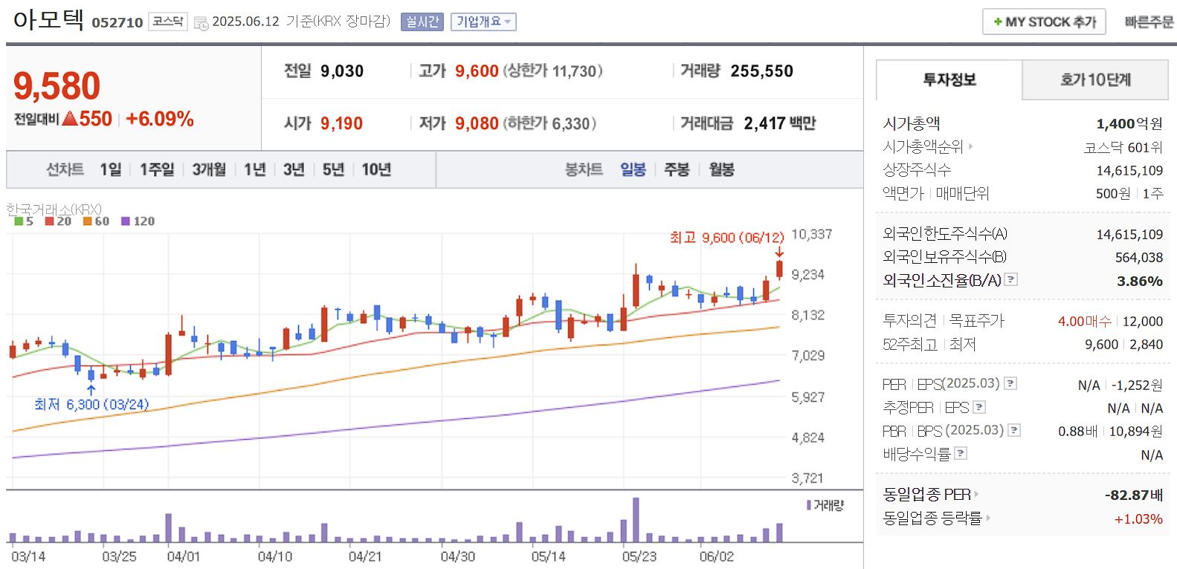Select the 10년 line chart period
The height and width of the screenshot is (569, 1177).
(x=376, y=169)
